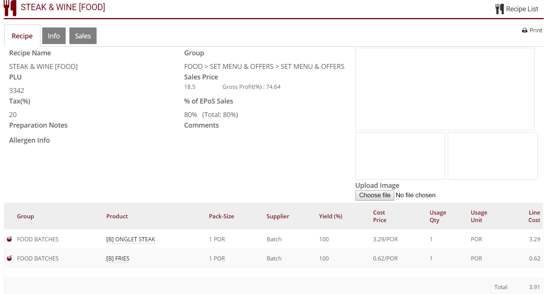
Task: Click the Print link text
Action: [536, 30]
